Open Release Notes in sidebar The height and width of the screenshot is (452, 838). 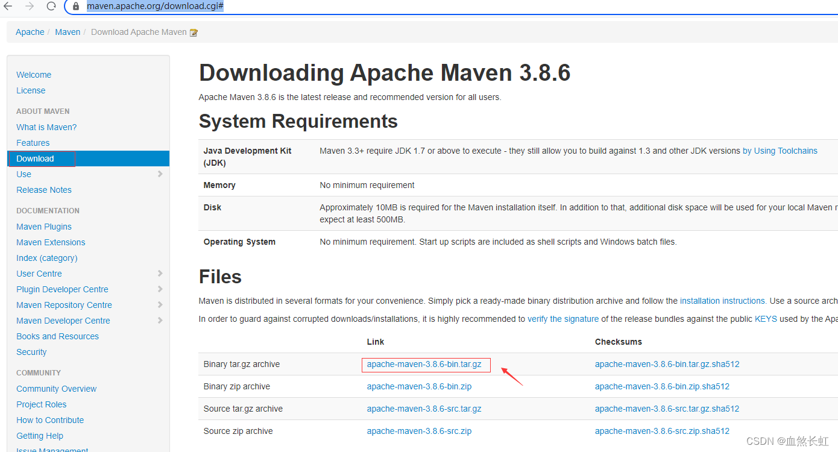pos(44,190)
